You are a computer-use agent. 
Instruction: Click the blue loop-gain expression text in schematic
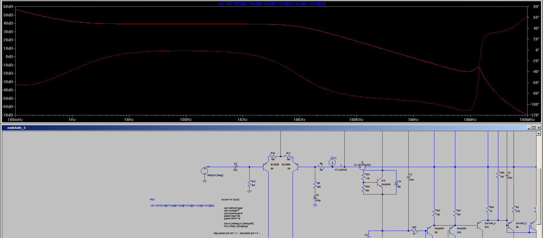click(182, 206)
